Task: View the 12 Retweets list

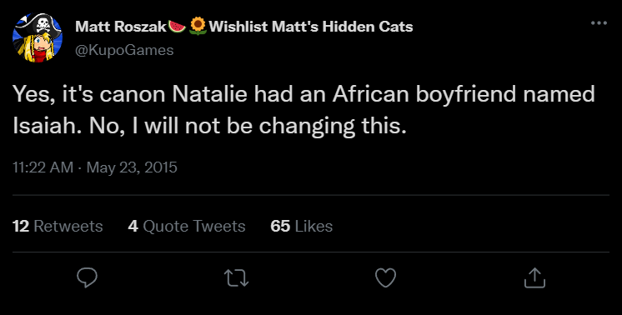Action: [x=58, y=226]
